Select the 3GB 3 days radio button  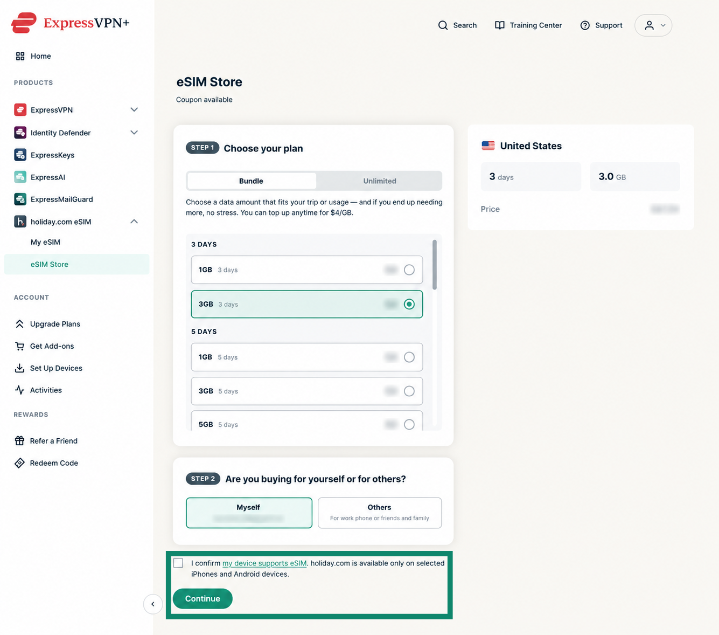coord(409,304)
